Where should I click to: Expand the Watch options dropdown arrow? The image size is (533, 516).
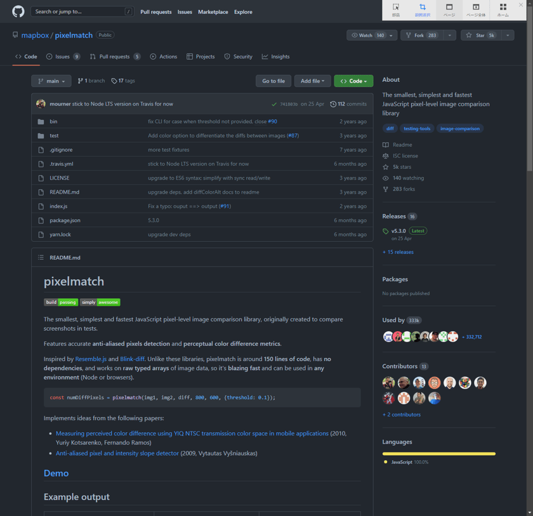392,36
